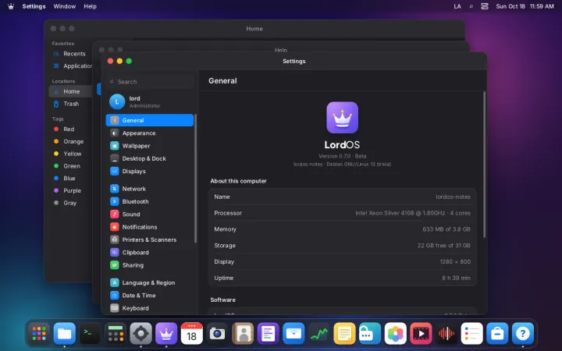This screenshot has width=562, height=351.
Task: Select Recents in the Home window
Action: pyautogui.click(x=70, y=54)
